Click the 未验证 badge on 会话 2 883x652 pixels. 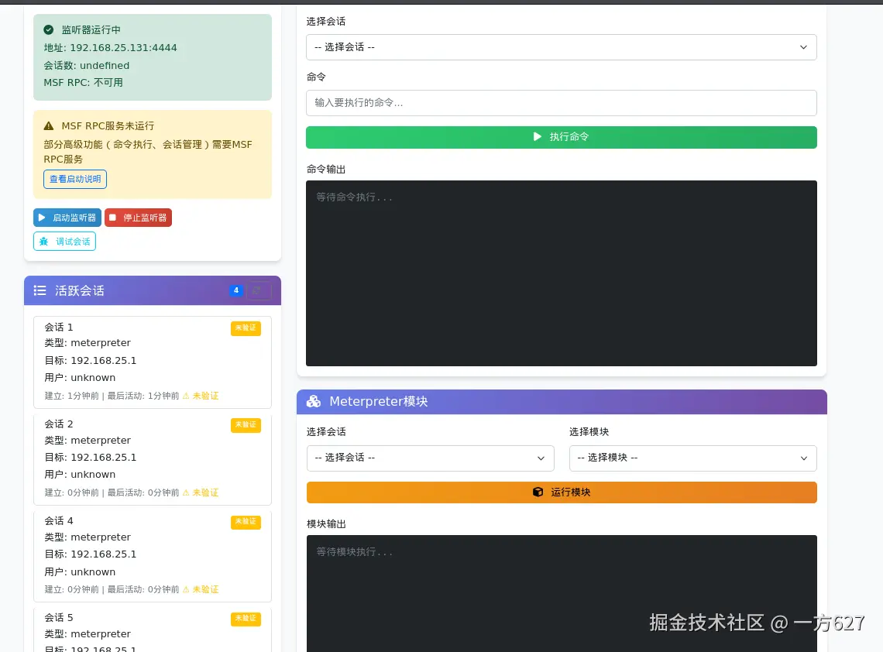[246, 425]
